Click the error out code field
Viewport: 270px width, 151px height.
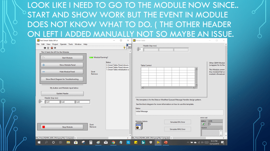point(216,124)
